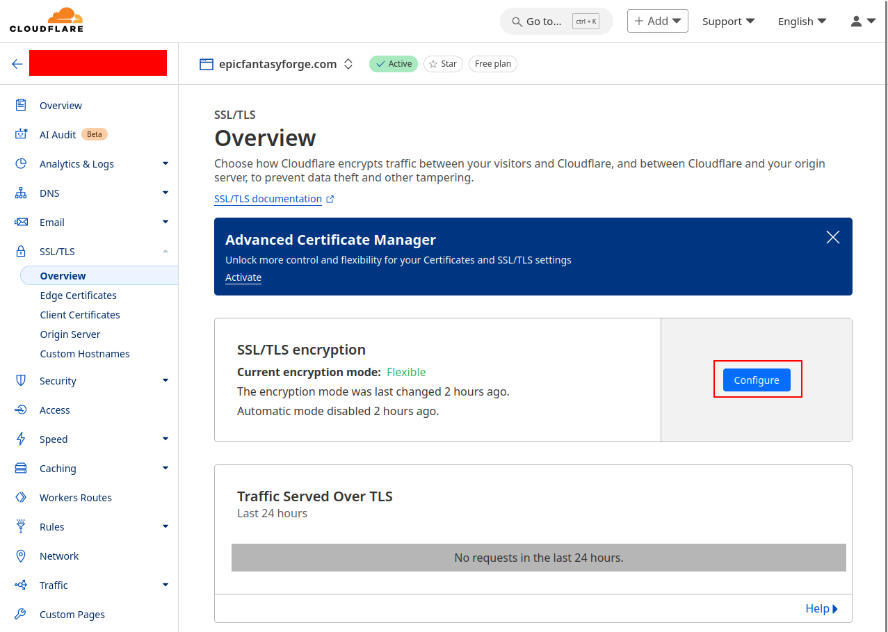Screen dimensions: 888x632
Task: Click the Configure button
Action: (757, 380)
